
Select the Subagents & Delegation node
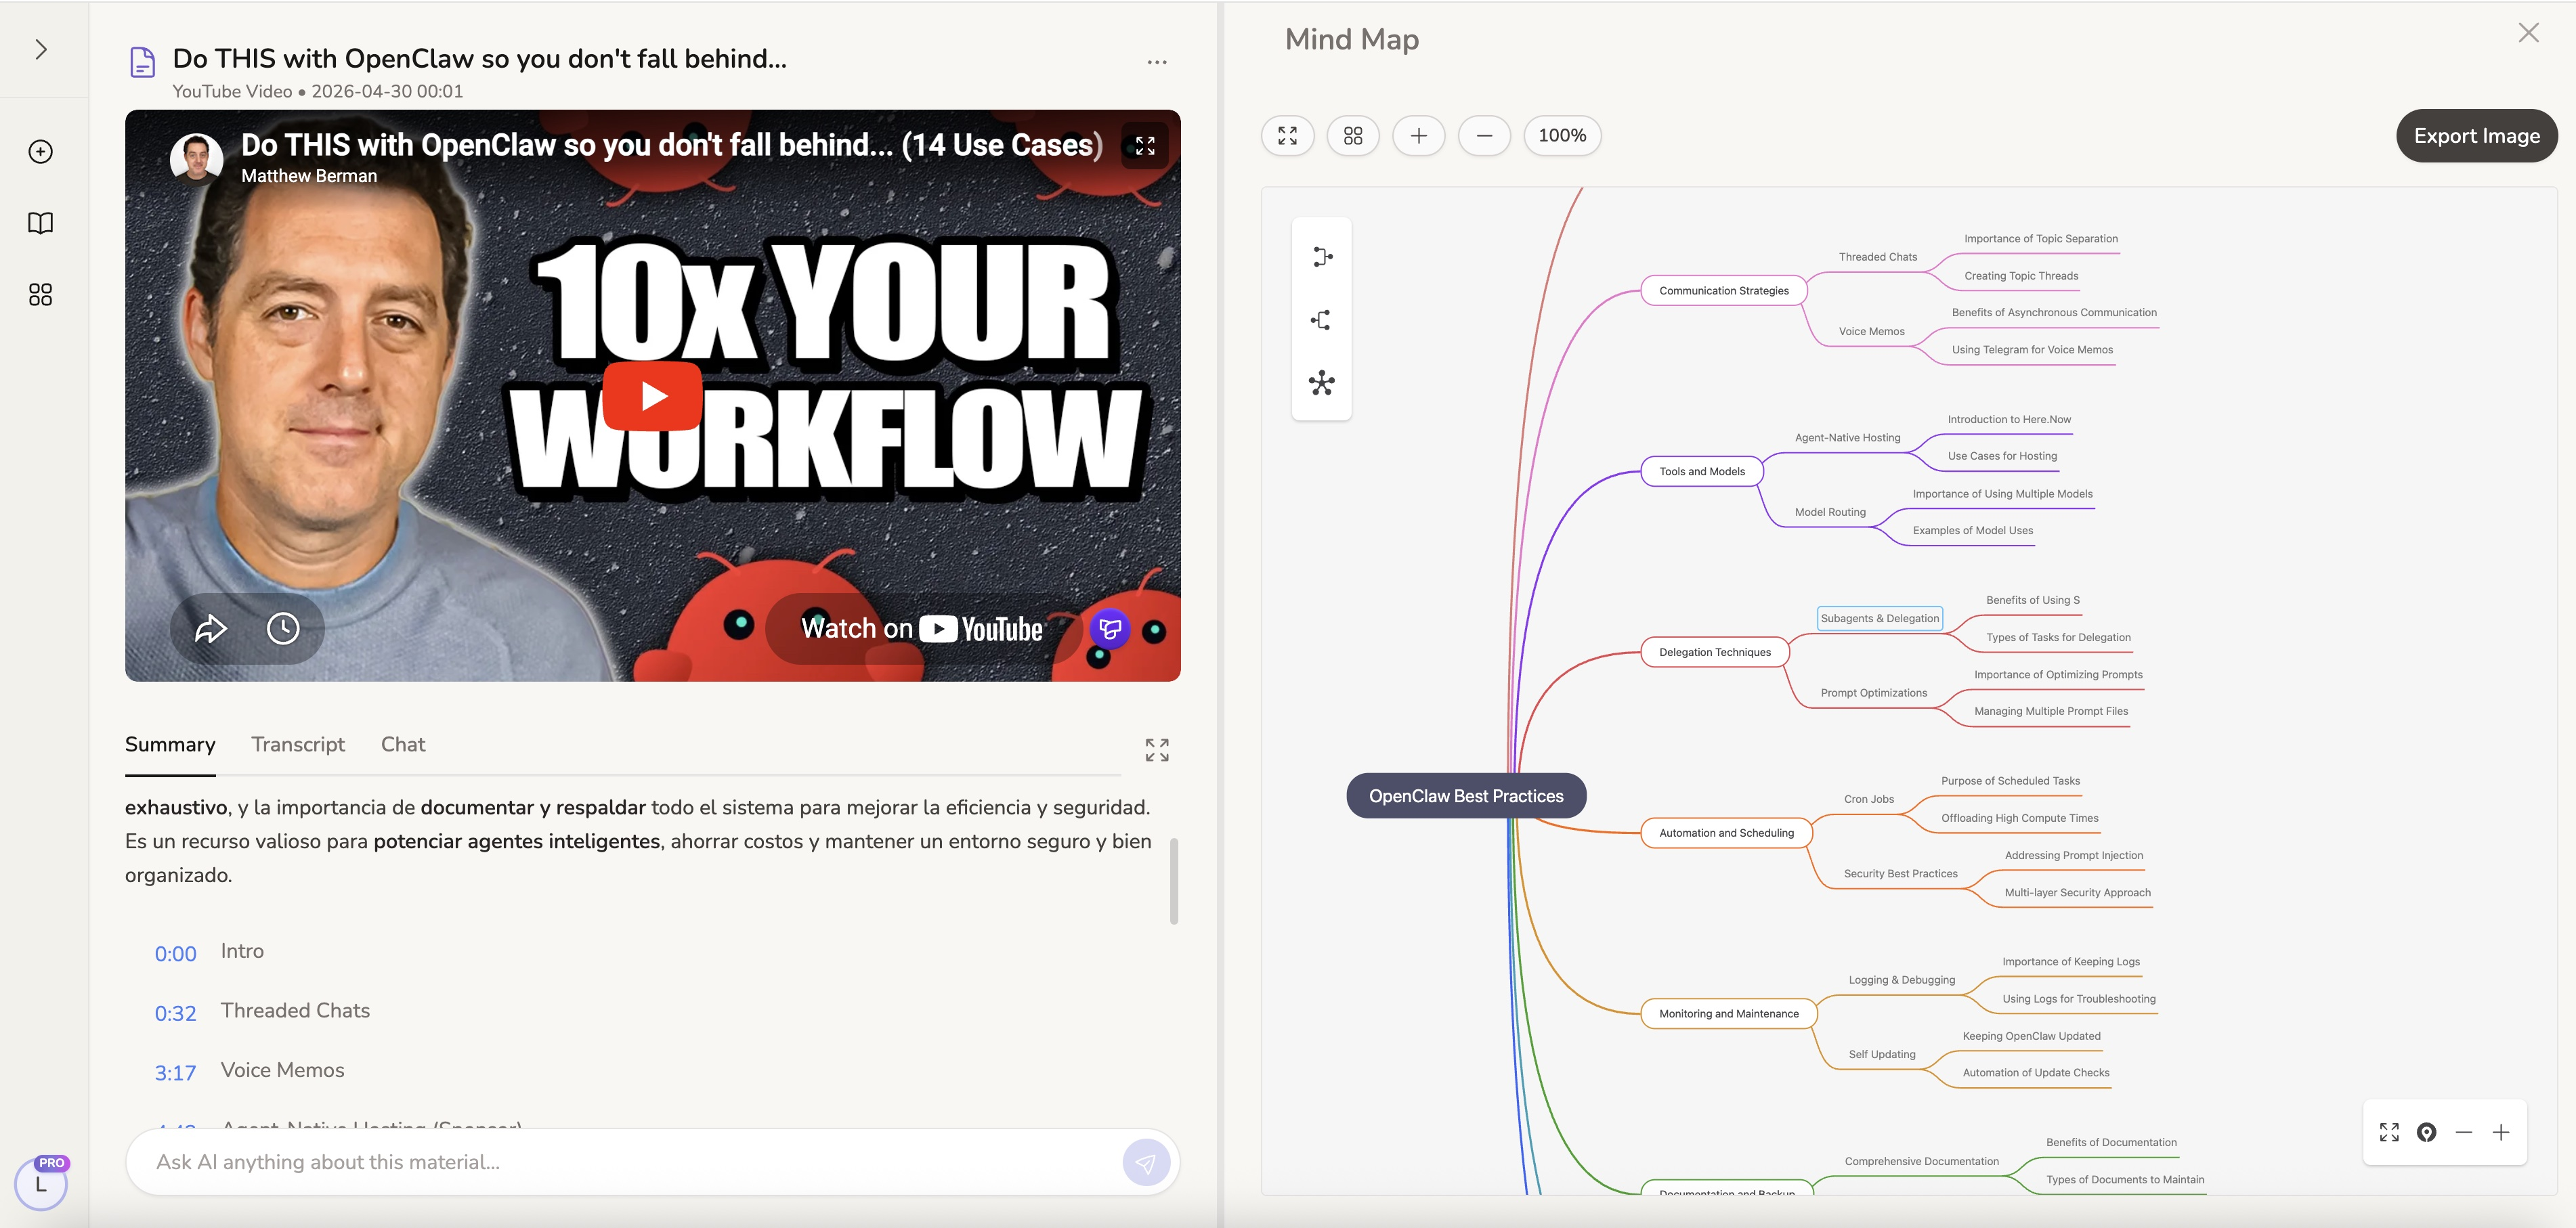1880,618
